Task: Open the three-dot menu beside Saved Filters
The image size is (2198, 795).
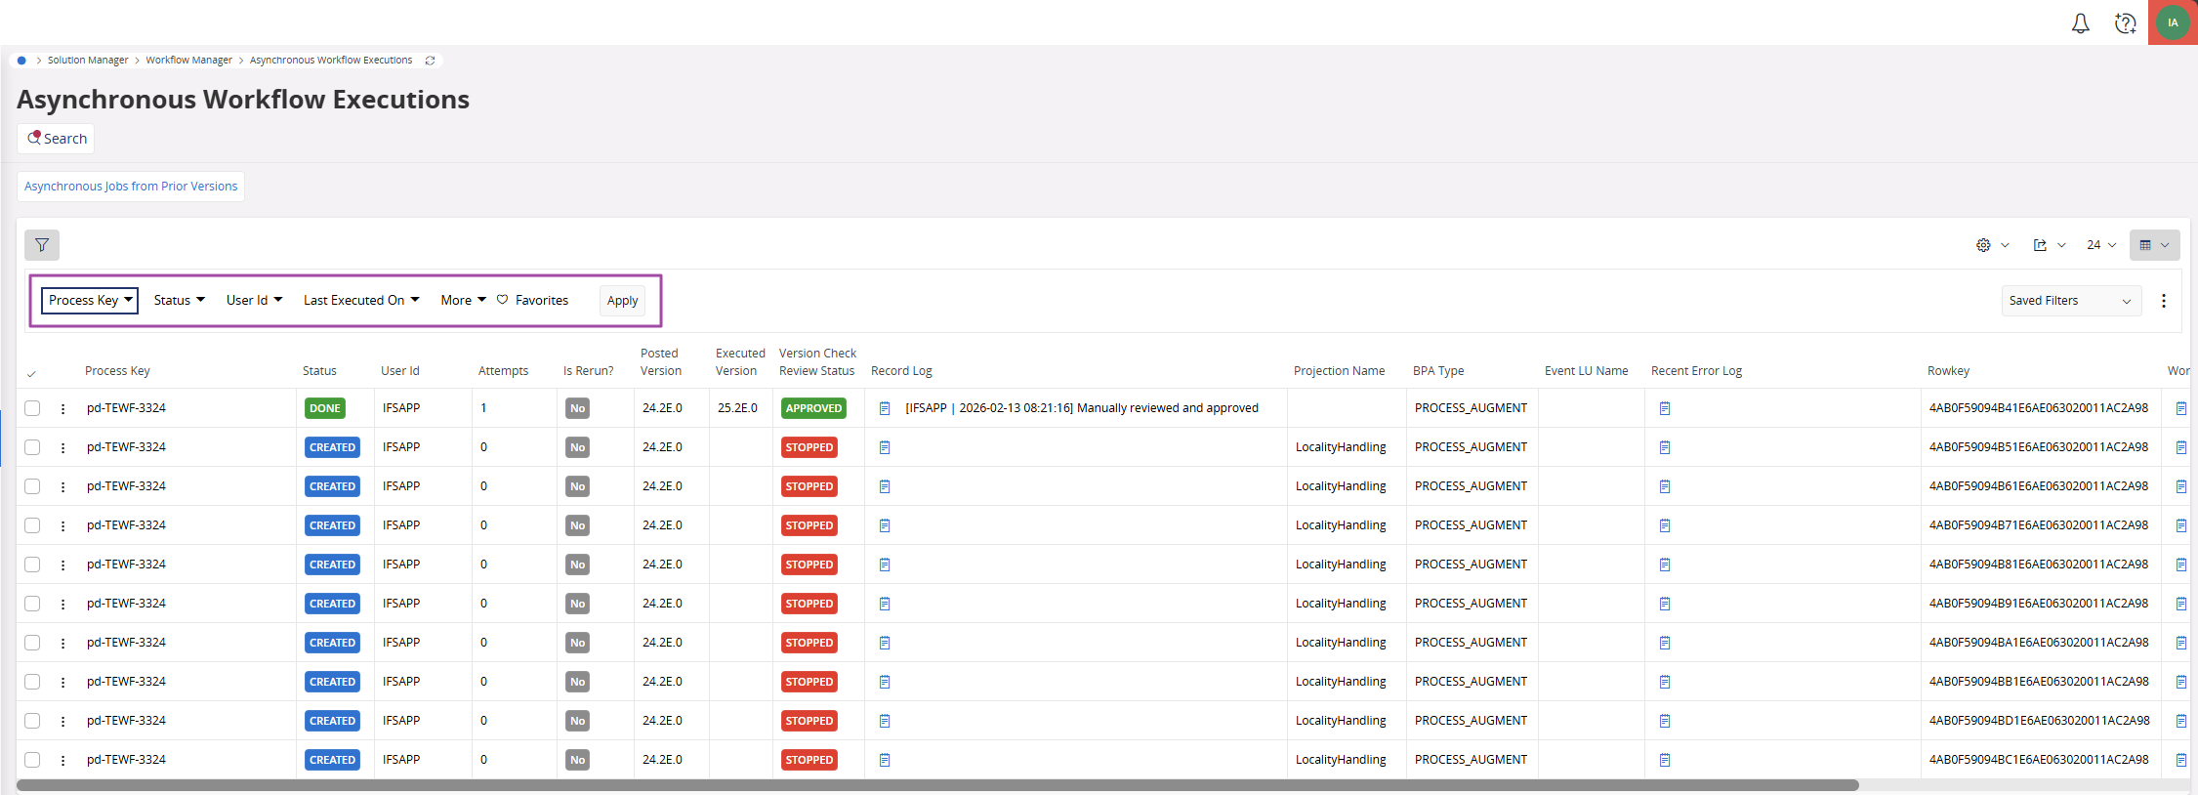Action: (x=2164, y=301)
